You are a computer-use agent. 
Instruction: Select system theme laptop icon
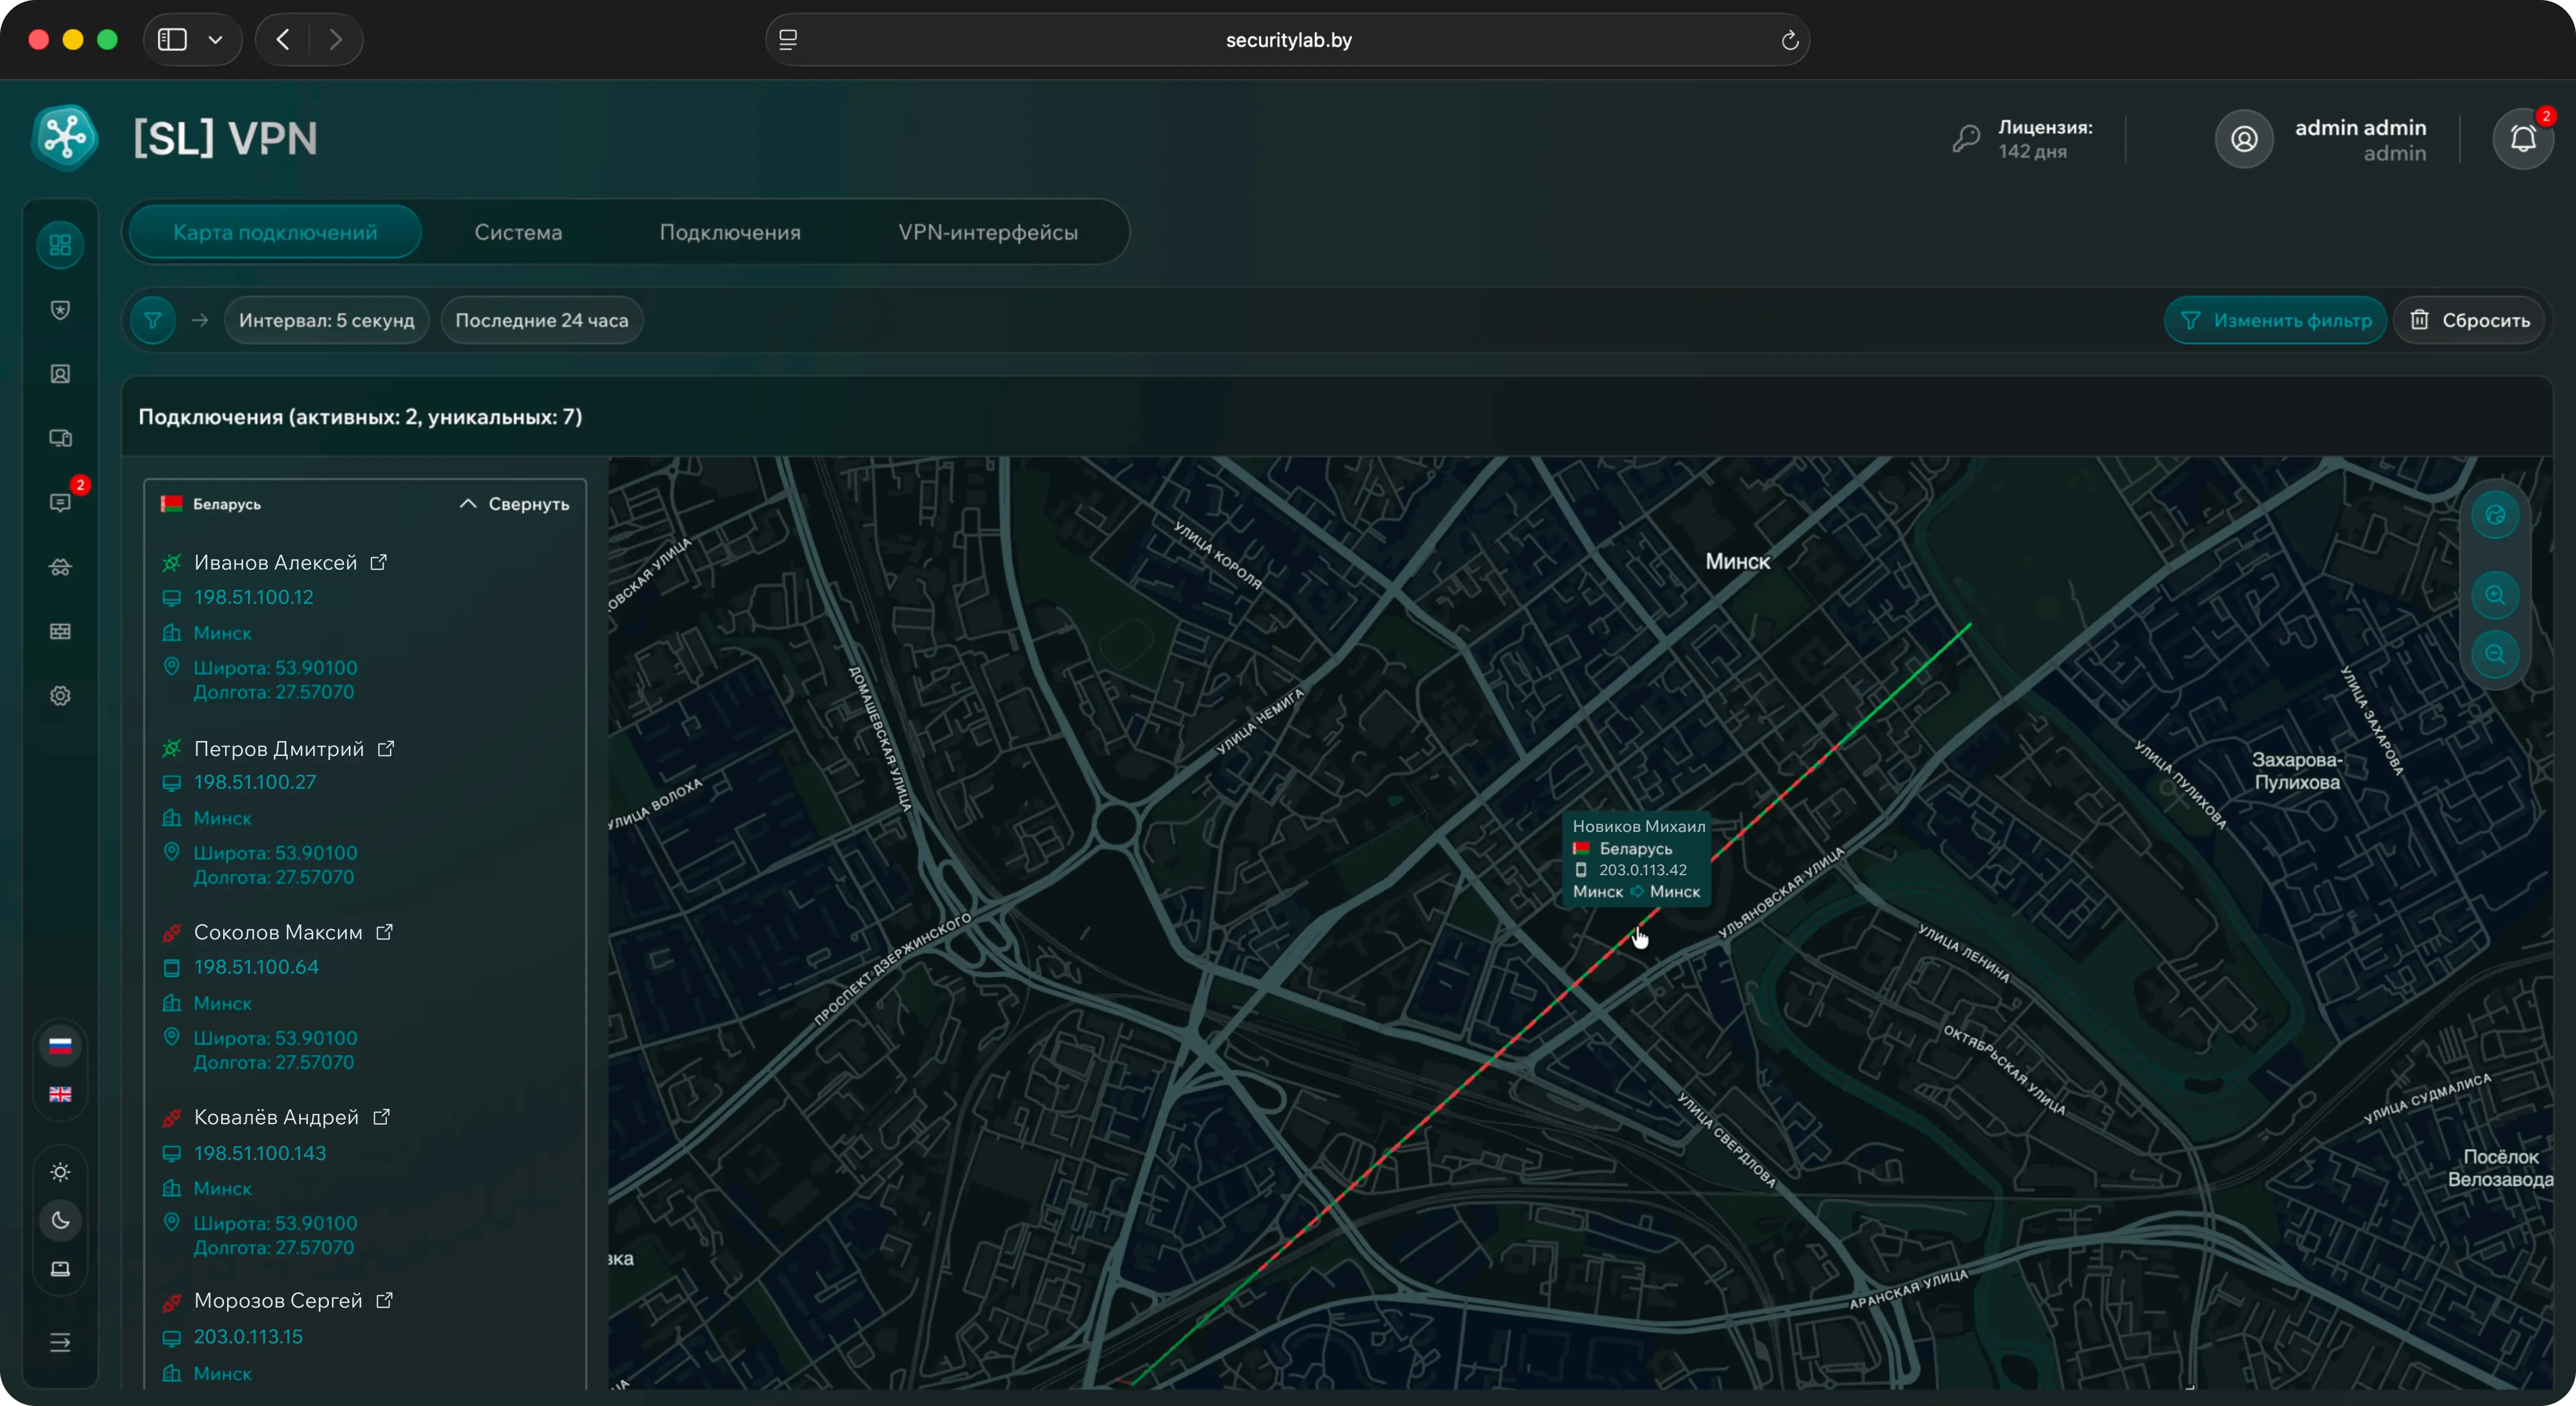coord(60,1269)
